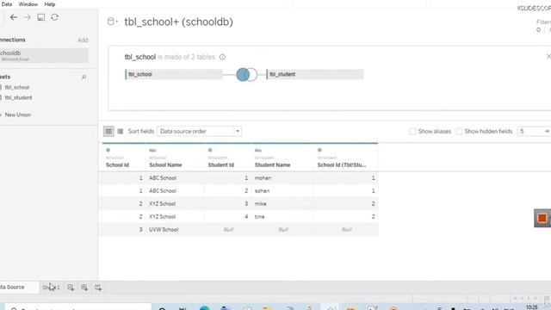Add a new story icon
The image size is (551, 310).
click(97, 288)
